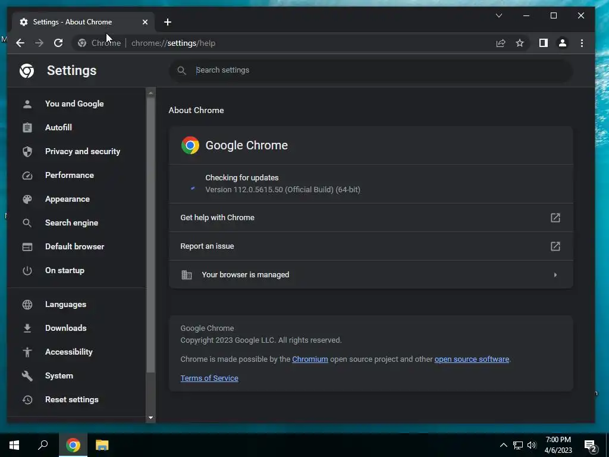Open Search engine settings
Viewport: 609px width, 457px height.
[x=71, y=223]
